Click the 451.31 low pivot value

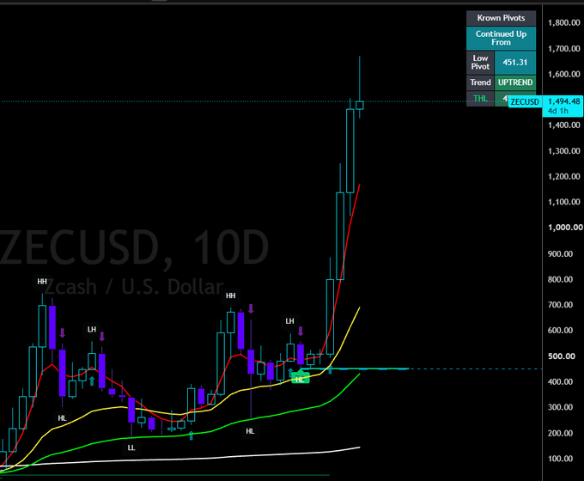515,63
